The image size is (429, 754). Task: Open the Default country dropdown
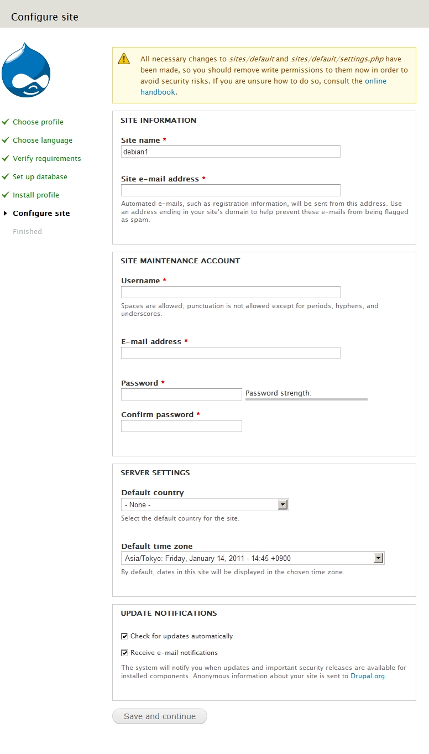coord(205,505)
